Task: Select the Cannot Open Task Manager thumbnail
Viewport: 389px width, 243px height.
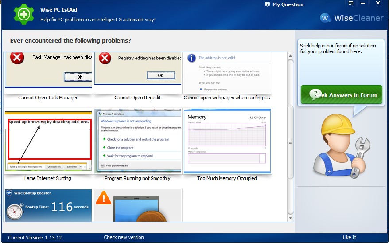Action: [x=48, y=73]
